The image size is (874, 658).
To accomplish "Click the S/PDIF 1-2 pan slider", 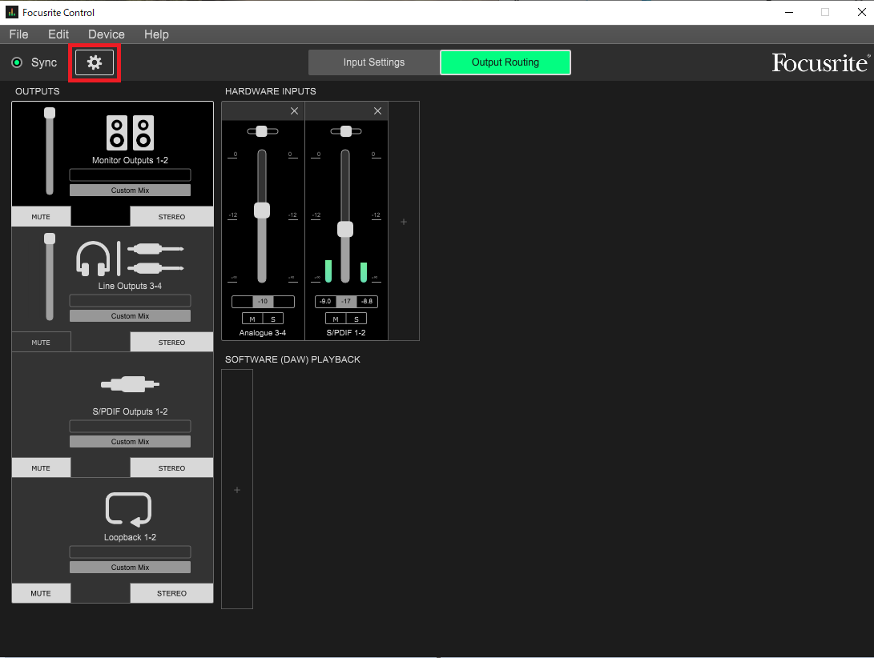I will click(345, 131).
